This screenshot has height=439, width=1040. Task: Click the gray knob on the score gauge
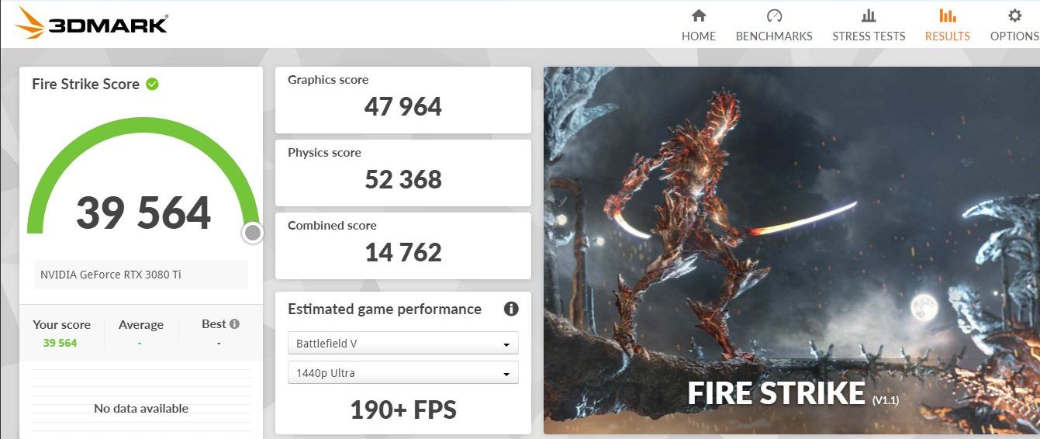click(252, 233)
